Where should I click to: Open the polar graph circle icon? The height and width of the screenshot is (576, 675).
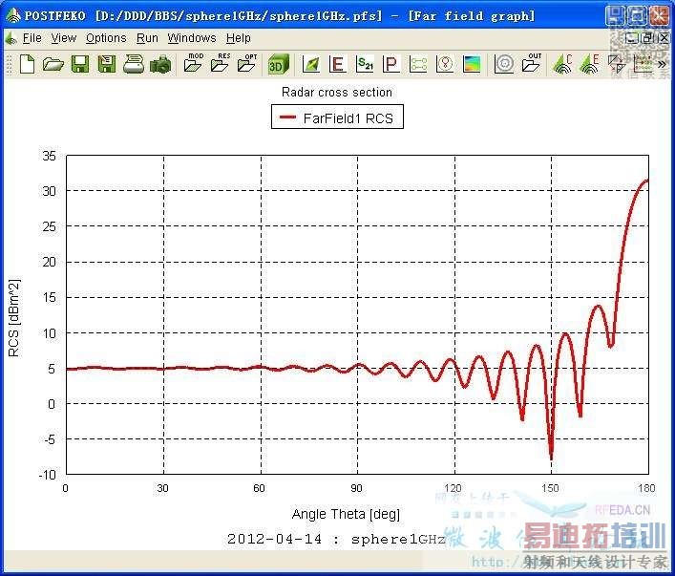coord(504,64)
